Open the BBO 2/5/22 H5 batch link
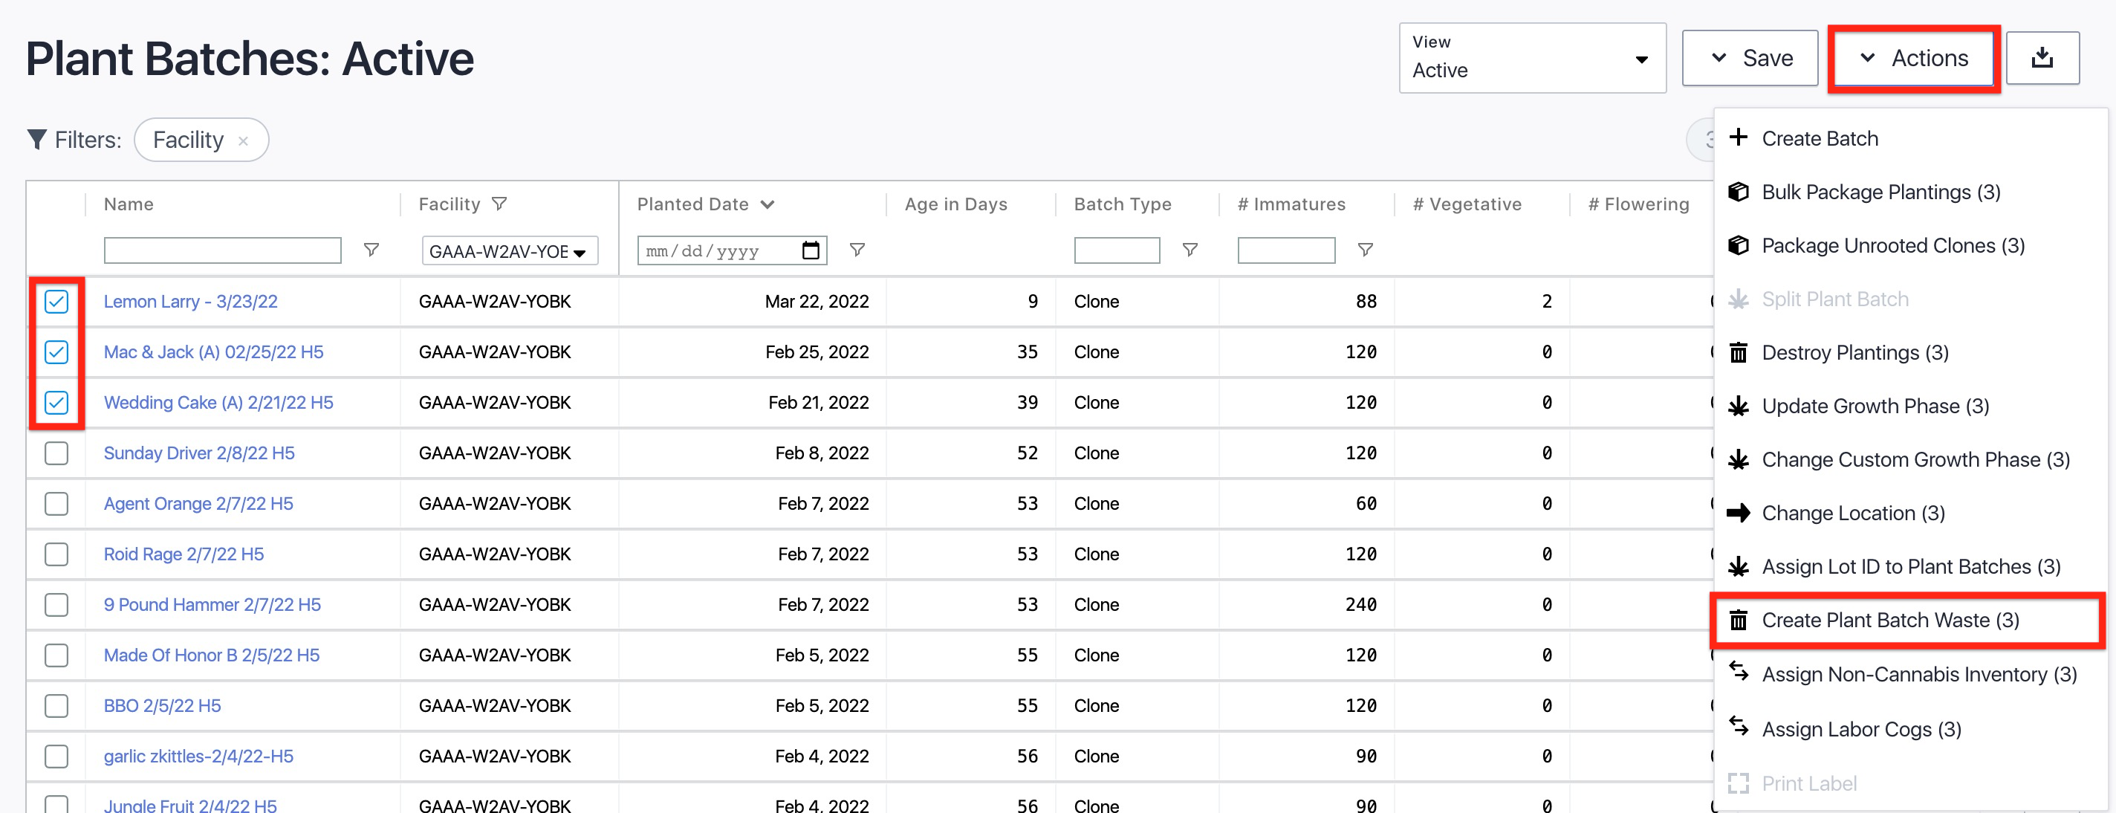2116x813 pixels. point(162,705)
